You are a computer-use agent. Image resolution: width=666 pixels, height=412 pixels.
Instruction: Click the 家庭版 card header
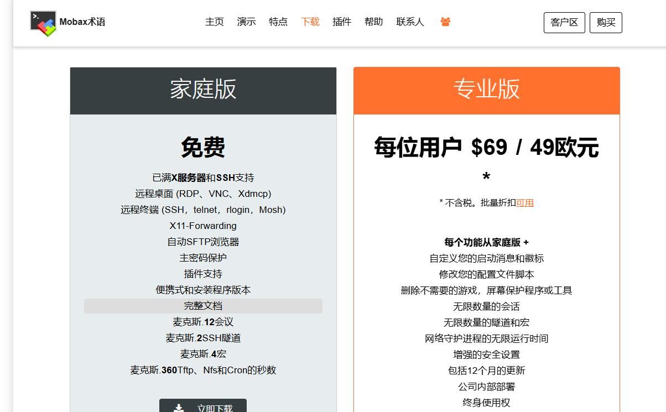pyautogui.click(x=203, y=91)
